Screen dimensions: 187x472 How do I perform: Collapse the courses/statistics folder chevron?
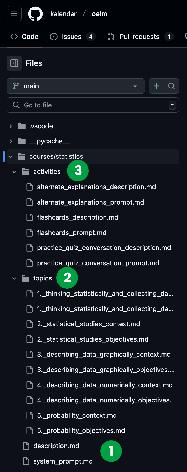point(11,157)
